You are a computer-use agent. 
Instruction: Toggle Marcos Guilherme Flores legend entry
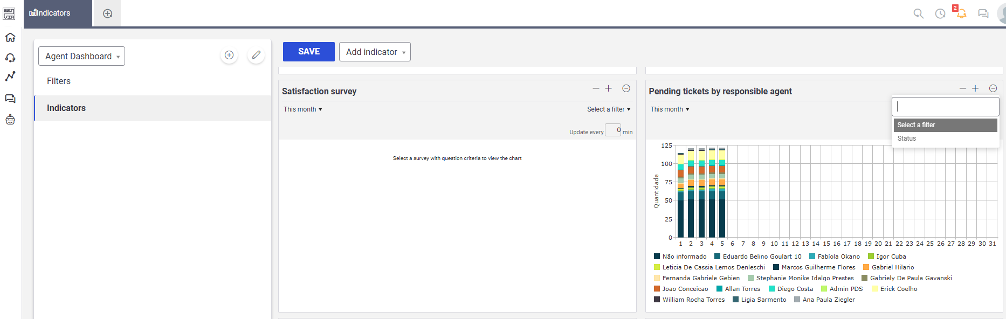pyautogui.click(x=814, y=267)
